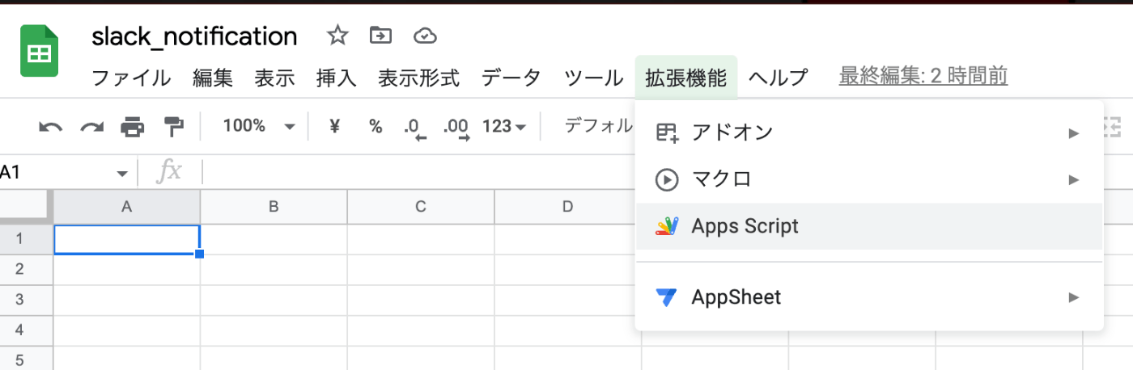Select cell A1
The width and height of the screenshot is (1133, 370).
pos(127,239)
